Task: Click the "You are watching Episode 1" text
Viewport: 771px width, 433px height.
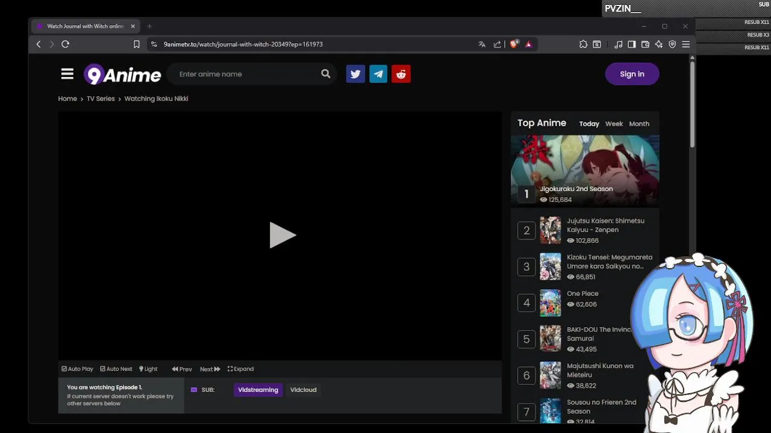Action: pyautogui.click(x=104, y=387)
